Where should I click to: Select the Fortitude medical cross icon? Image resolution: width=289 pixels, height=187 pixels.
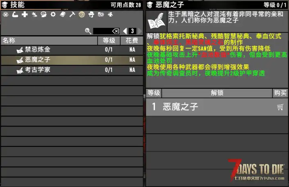click(25, 14)
